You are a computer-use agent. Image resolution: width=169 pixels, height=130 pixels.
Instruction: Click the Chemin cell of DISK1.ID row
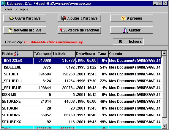[135, 95]
